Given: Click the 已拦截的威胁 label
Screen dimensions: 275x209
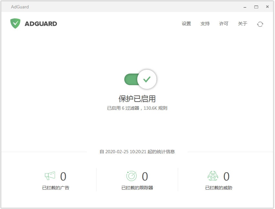Looking at the screenshot, I should pos(219,188).
